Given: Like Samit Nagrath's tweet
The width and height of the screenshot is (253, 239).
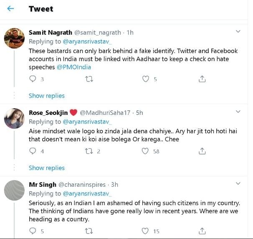Looking at the screenshot, I should point(145,79).
